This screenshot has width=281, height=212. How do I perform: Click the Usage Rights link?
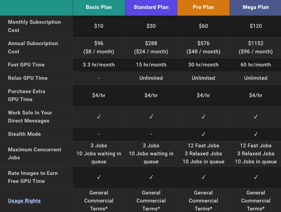click(x=24, y=201)
